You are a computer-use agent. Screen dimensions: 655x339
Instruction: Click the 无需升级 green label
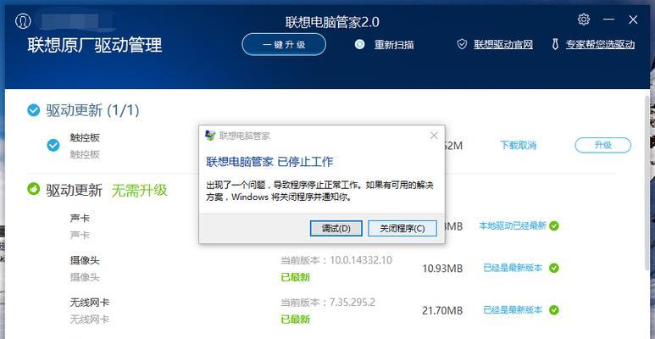139,190
